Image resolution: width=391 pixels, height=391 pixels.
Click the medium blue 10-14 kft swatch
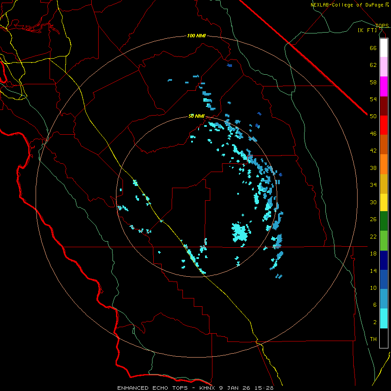pos(384,279)
